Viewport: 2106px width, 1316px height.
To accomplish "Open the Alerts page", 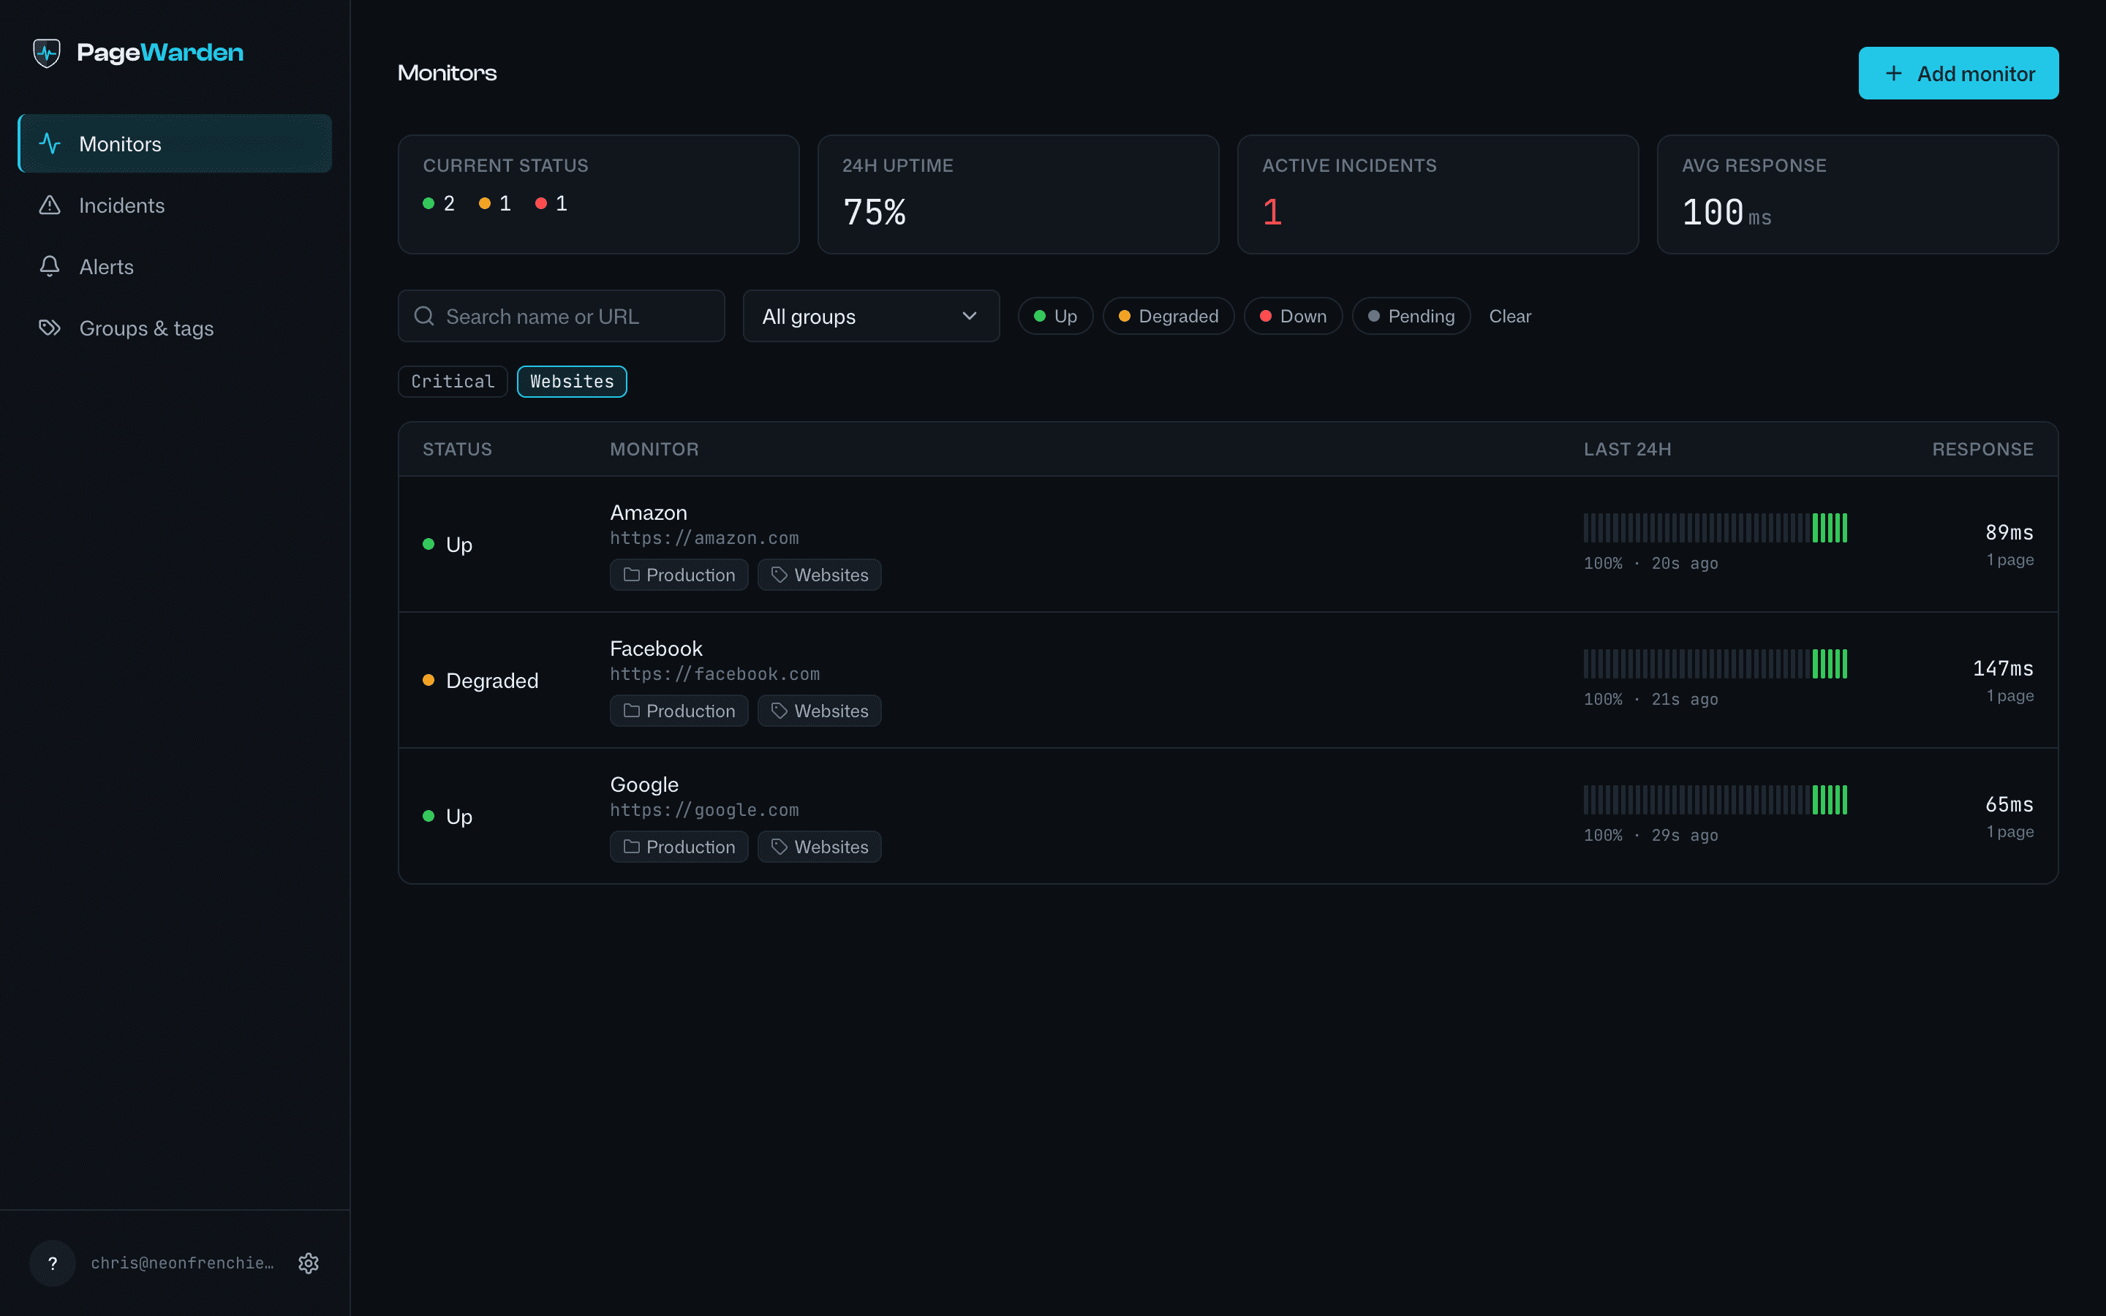I will click(175, 266).
